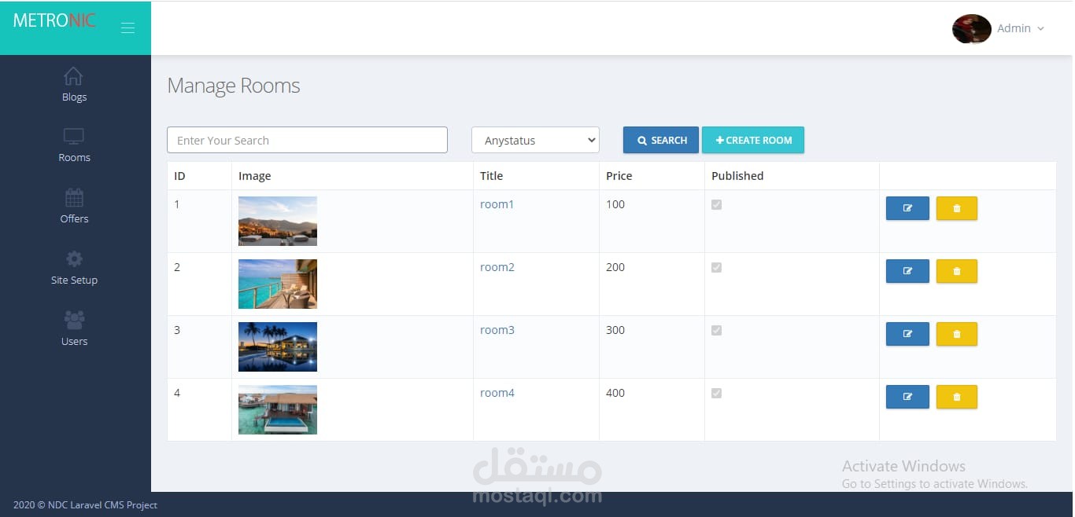Click the Admin avatar picture
This screenshot has width=1075, height=517.
(971, 28)
